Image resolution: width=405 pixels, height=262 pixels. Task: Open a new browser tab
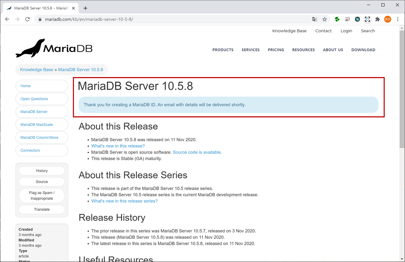point(85,8)
